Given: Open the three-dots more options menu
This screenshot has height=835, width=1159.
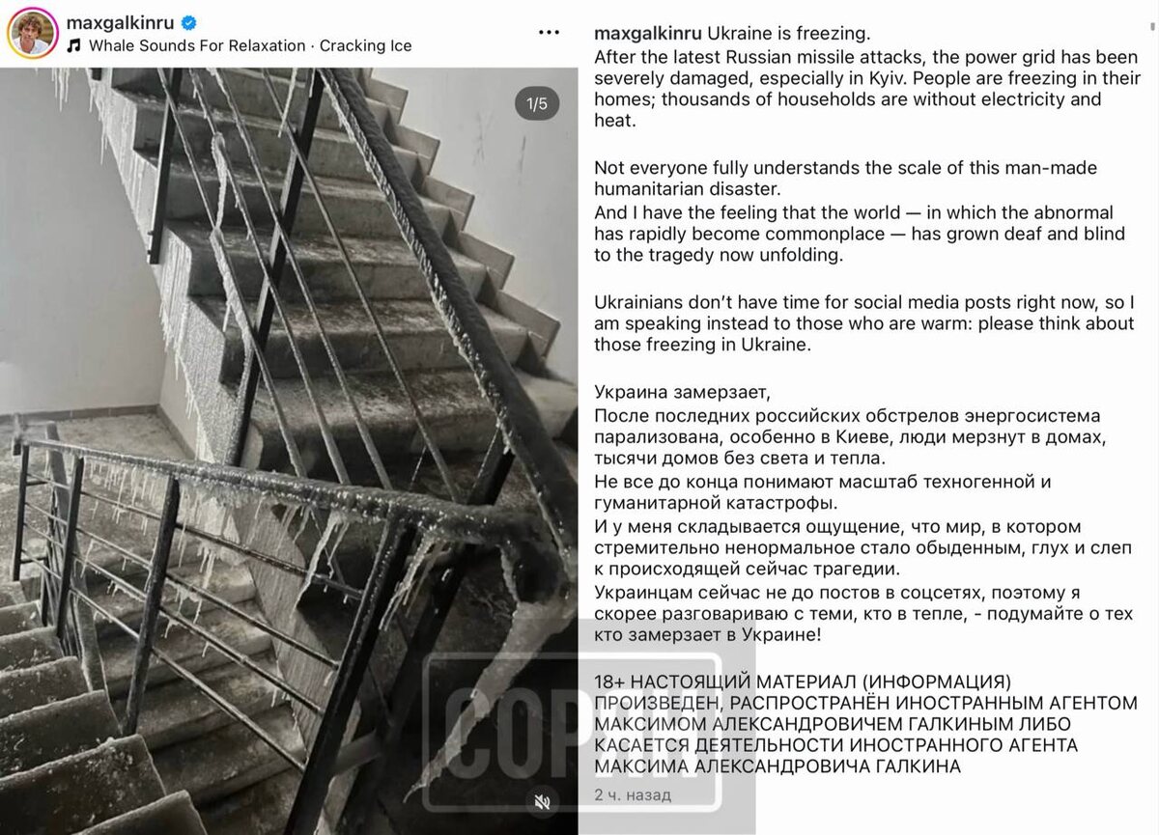Looking at the screenshot, I should [549, 33].
